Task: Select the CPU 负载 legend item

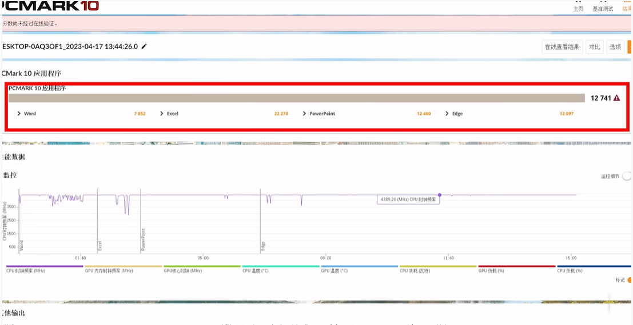Action: click(x=594, y=269)
